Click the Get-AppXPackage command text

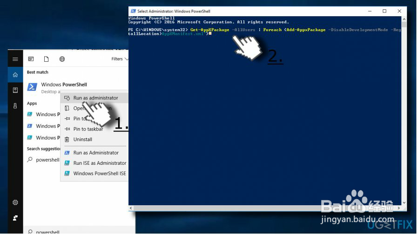pyautogui.click(x=210, y=30)
